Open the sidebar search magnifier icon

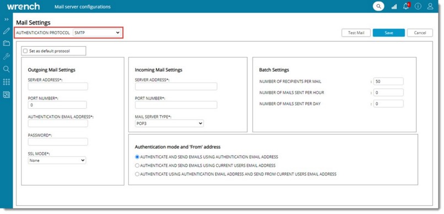click(7, 69)
